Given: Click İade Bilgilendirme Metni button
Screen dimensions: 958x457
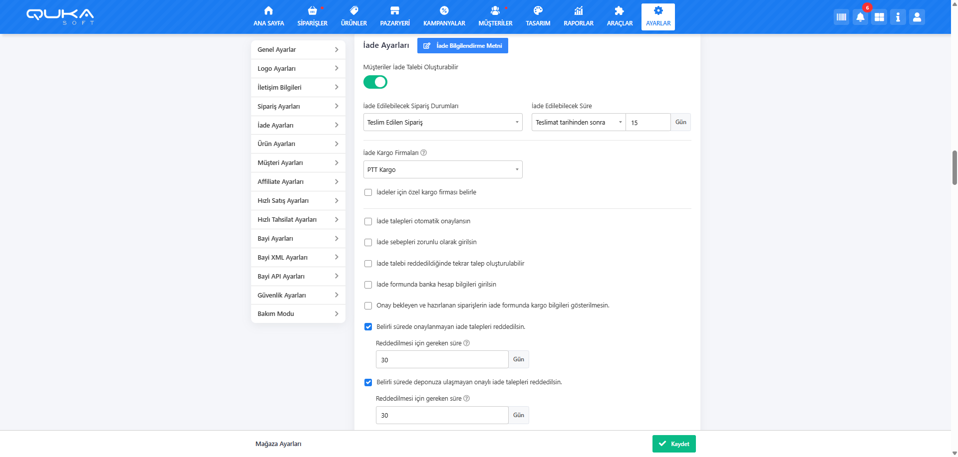Looking at the screenshot, I should [462, 46].
